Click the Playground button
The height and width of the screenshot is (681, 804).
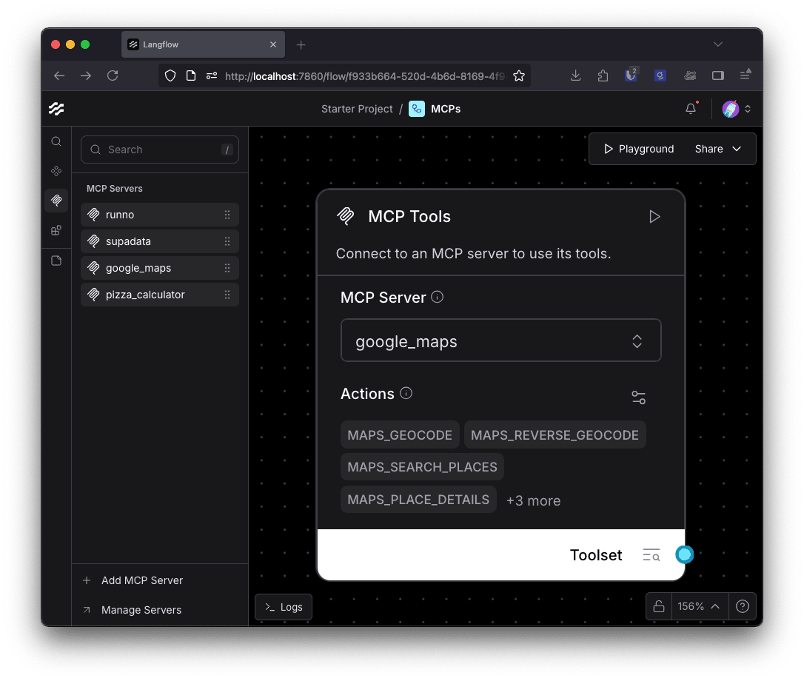click(638, 149)
